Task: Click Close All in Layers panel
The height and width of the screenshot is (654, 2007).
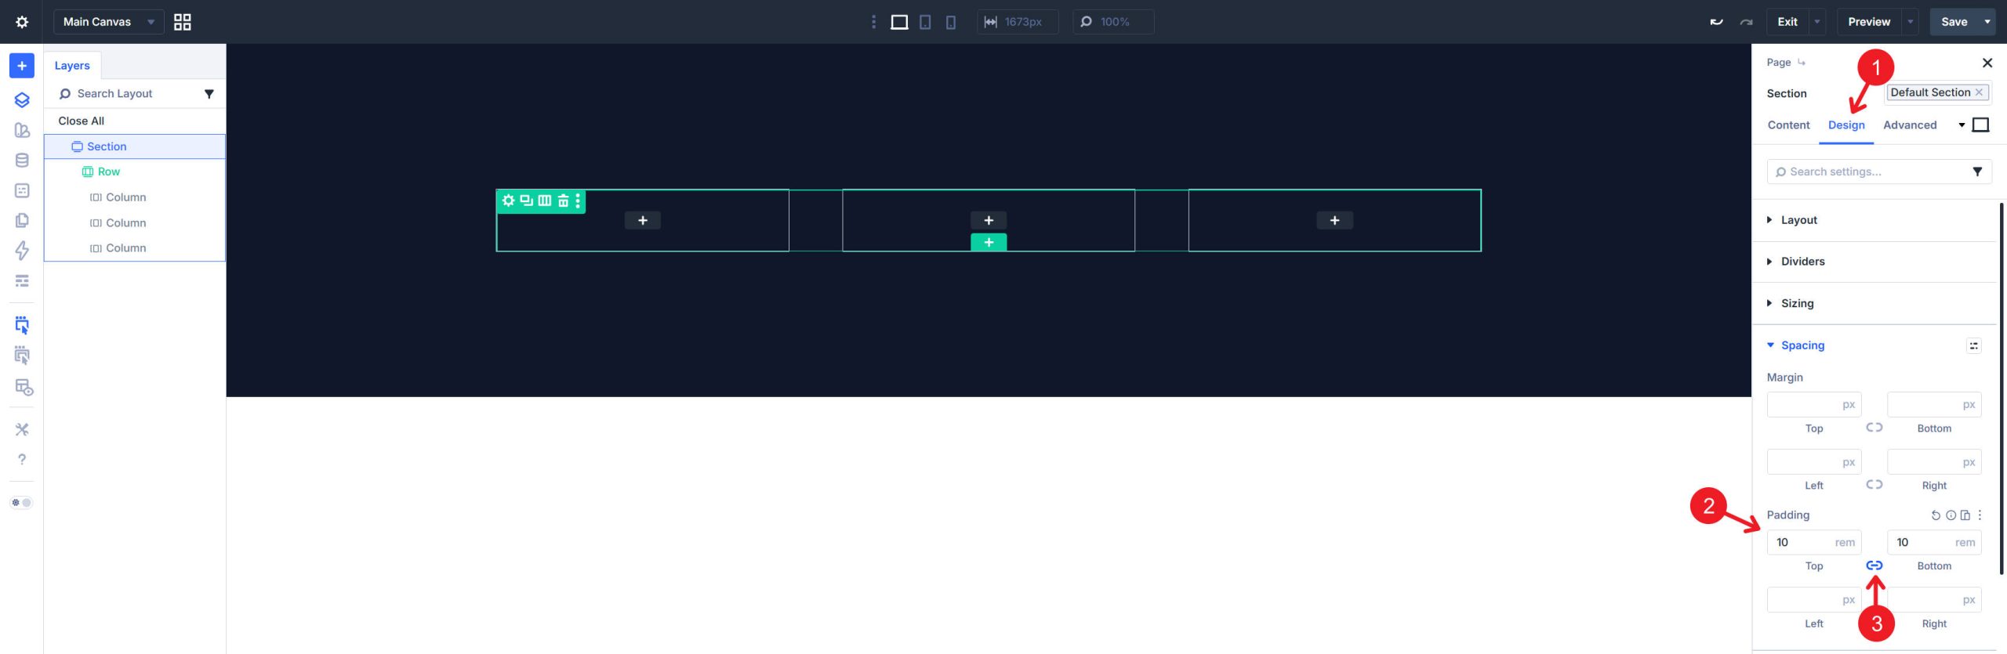Action: 81,121
